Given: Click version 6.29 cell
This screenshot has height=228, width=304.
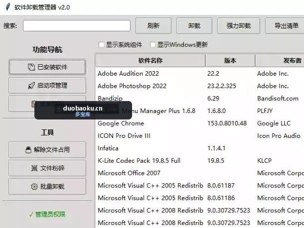Looking at the screenshot, I should (213, 99).
